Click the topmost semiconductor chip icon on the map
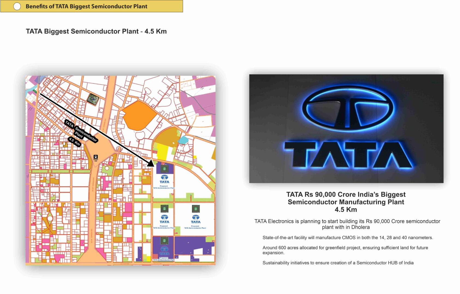The height and width of the screenshot is (294, 460). tap(164, 169)
